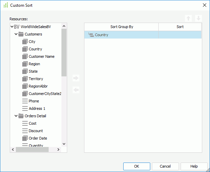The image size is (210, 172).
Task: Open Help for Custom Sort
Action: click(194, 166)
